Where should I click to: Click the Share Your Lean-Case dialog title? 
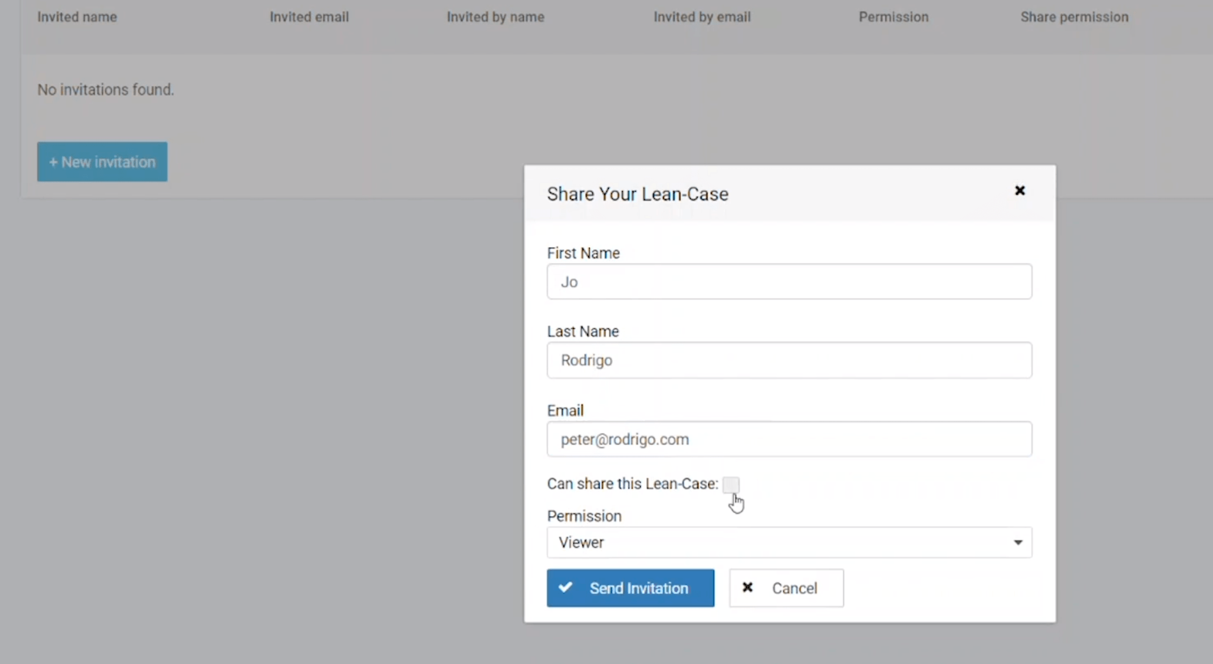637,194
